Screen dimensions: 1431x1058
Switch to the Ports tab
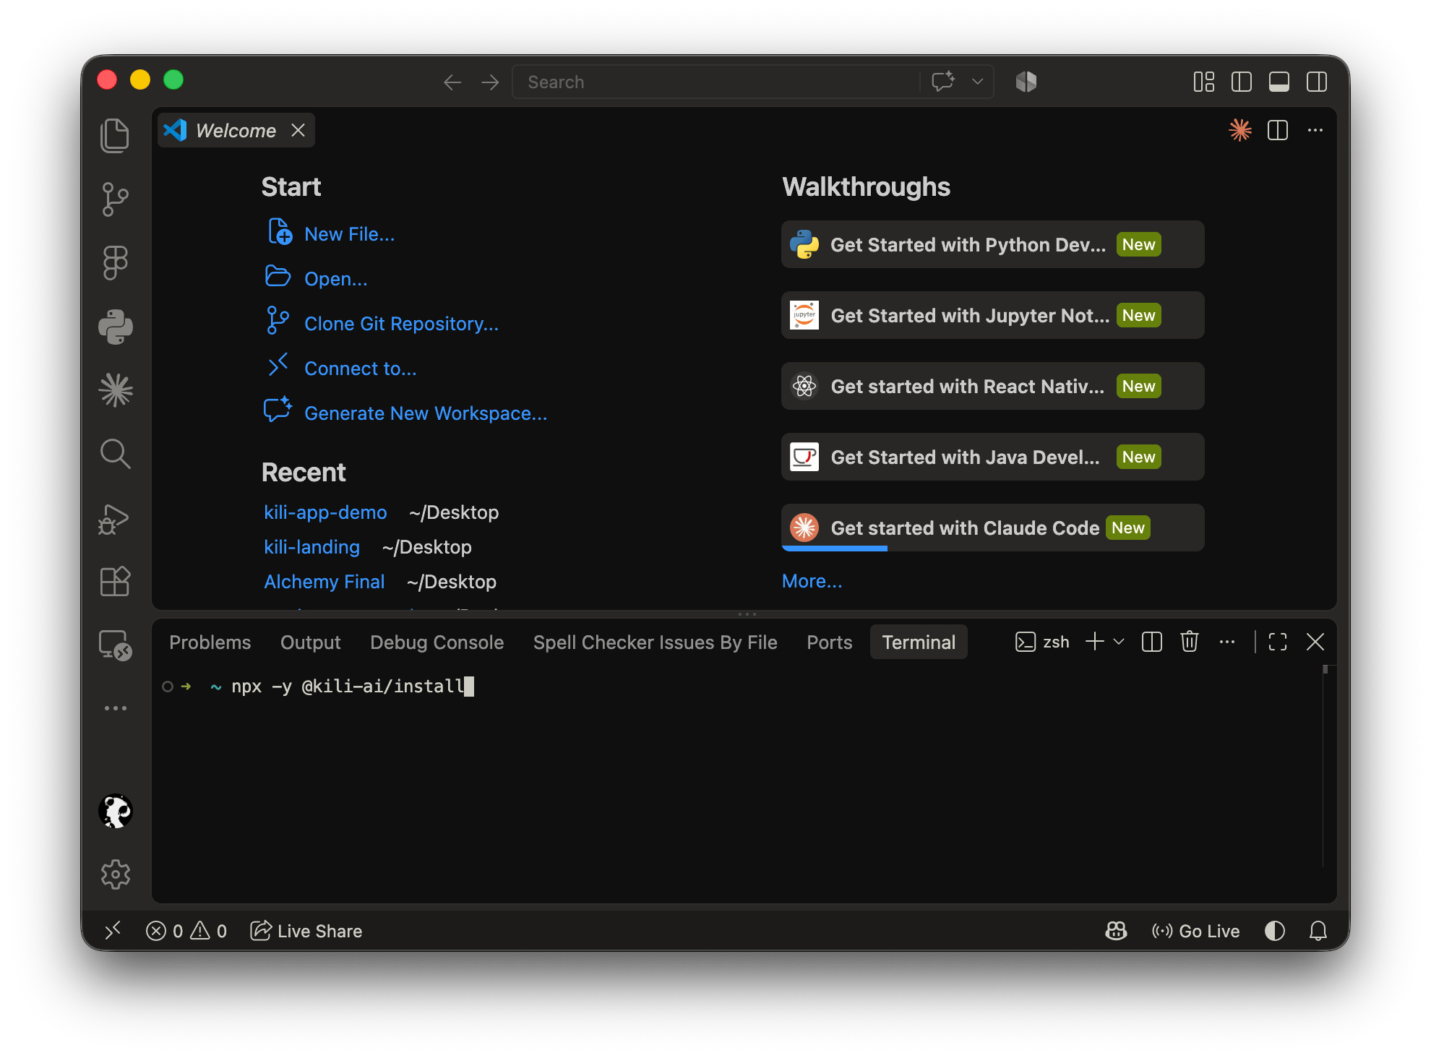829,642
